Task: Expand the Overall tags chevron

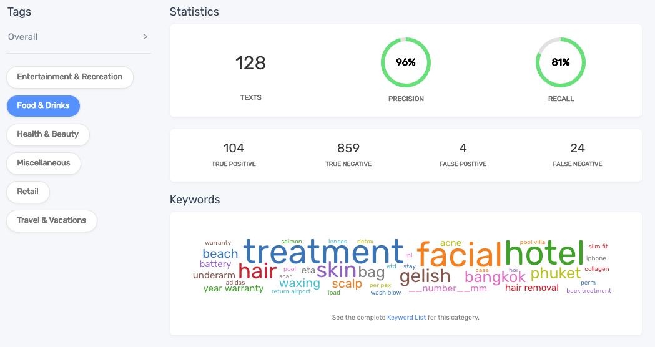Action: tap(145, 37)
